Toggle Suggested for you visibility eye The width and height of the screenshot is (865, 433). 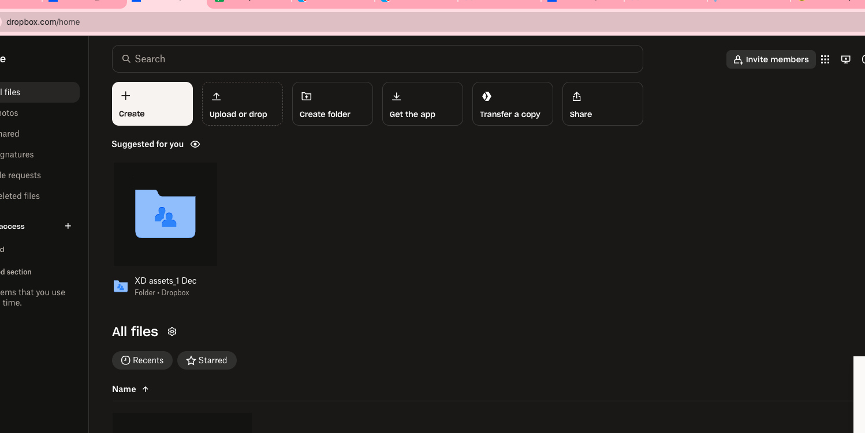pos(195,144)
